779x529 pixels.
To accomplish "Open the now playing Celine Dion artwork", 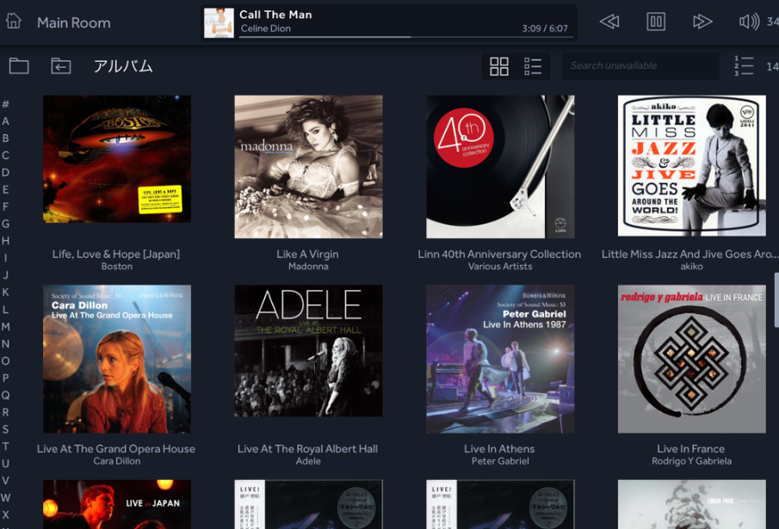I will 219,23.
